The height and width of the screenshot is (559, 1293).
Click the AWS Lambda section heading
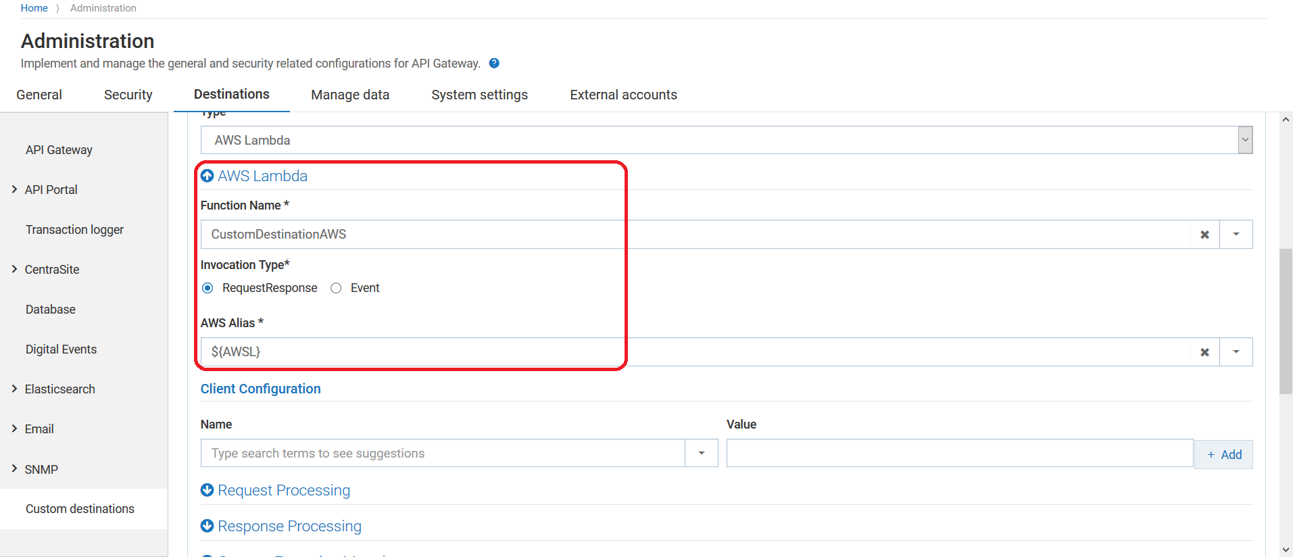(262, 176)
